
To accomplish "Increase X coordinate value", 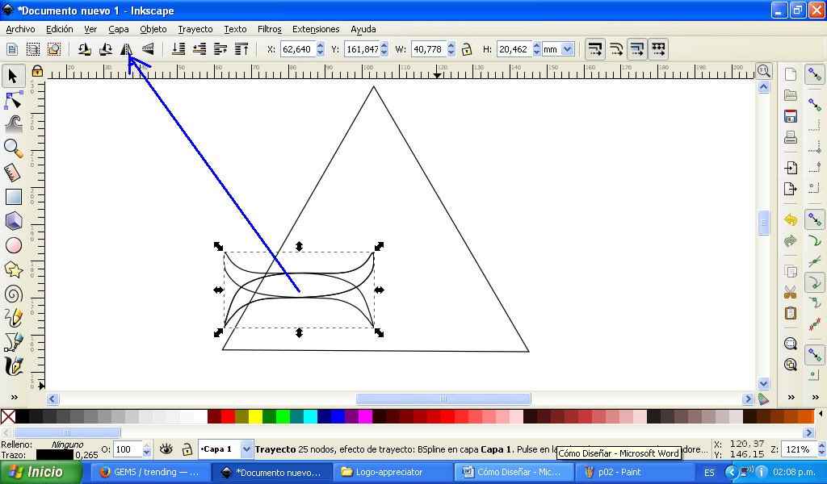I will click(x=320, y=46).
